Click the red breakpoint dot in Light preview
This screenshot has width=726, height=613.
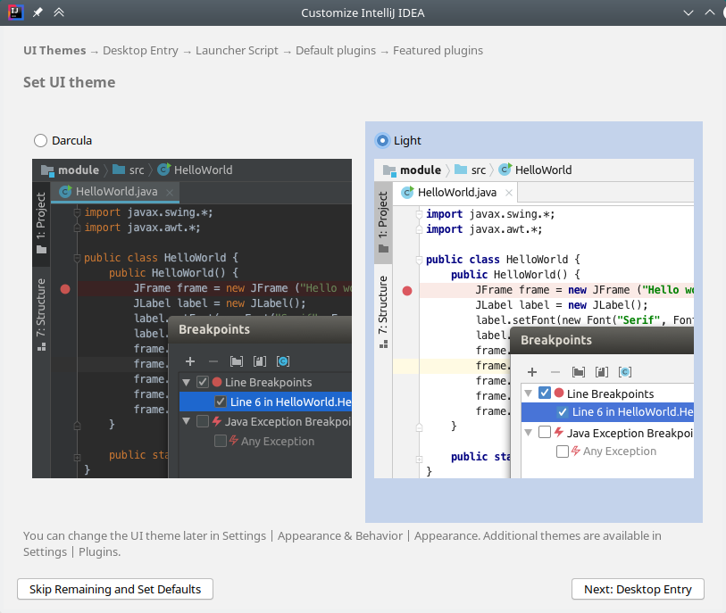(x=407, y=290)
